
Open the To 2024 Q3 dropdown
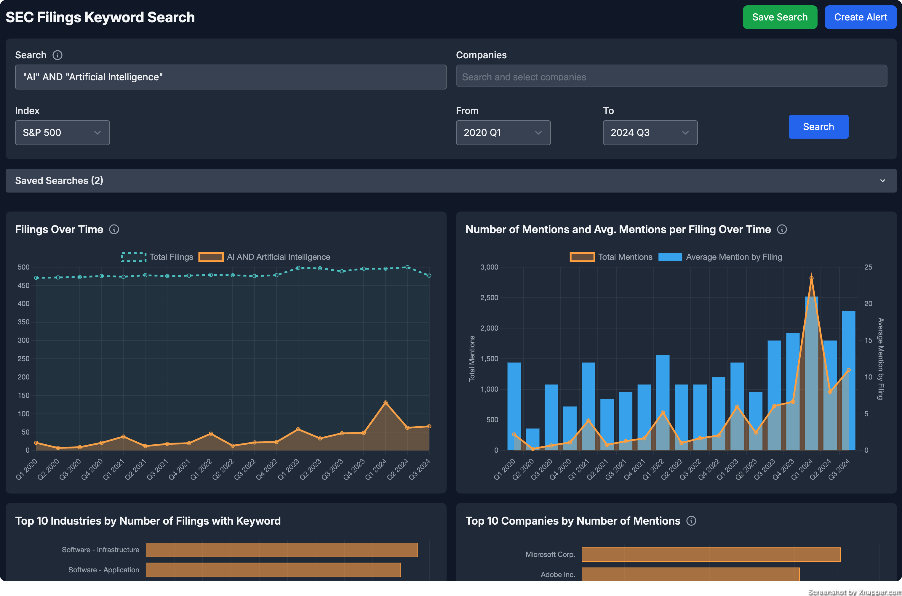pos(650,133)
